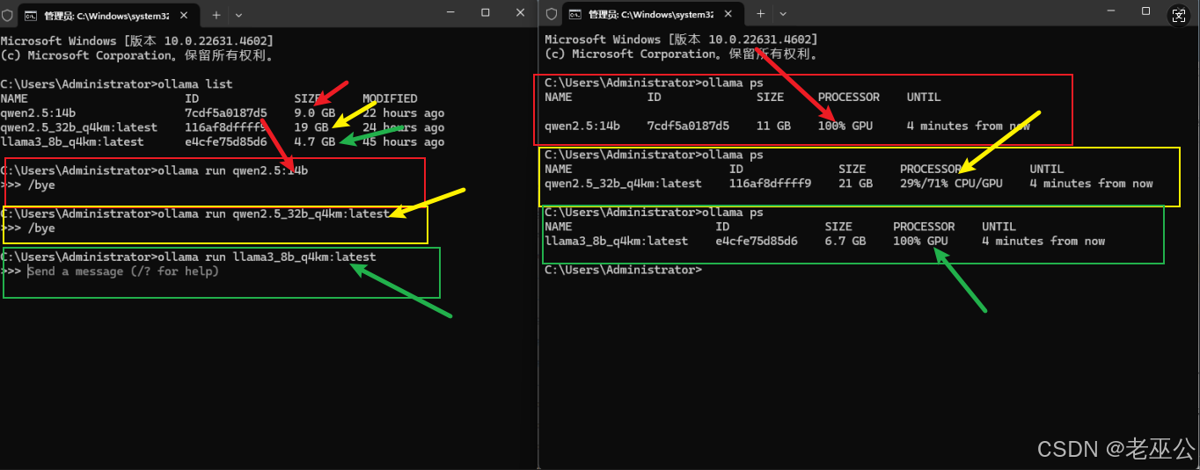This screenshot has width=1200, height=470.
Task: Click ID e4cfe75d85d6 in the left terminal
Action: [226, 141]
